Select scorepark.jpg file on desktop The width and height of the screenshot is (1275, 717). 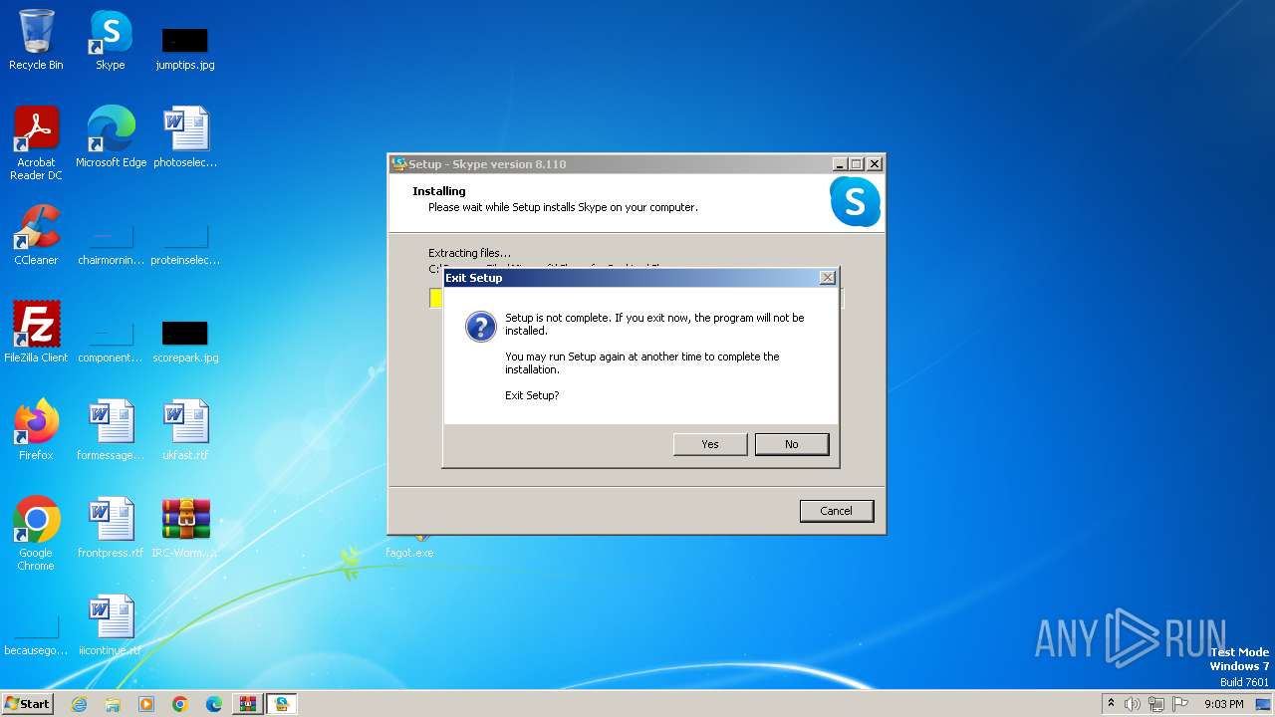pos(185,343)
